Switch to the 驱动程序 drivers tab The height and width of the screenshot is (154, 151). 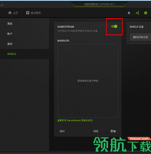(33, 13)
